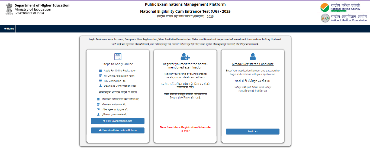Image resolution: width=370 pixels, height=167 pixels.
Task: Click the Steps to Apply Online form icon
Action: pos(118,57)
